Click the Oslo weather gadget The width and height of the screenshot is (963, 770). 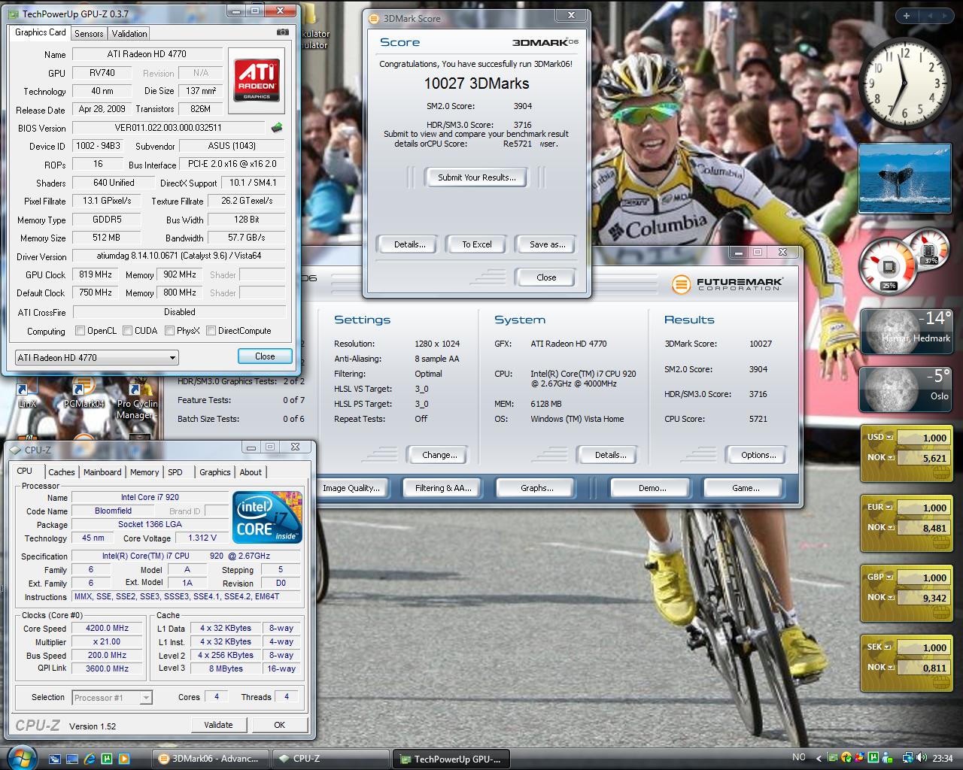click(907, 388)
